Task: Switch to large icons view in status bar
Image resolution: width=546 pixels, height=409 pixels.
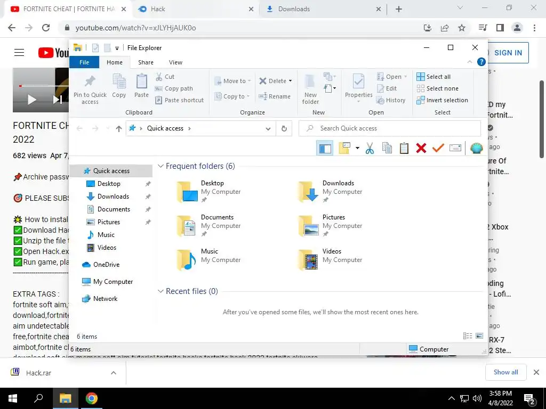Action: pyautogui.click(x=479, y=336)
